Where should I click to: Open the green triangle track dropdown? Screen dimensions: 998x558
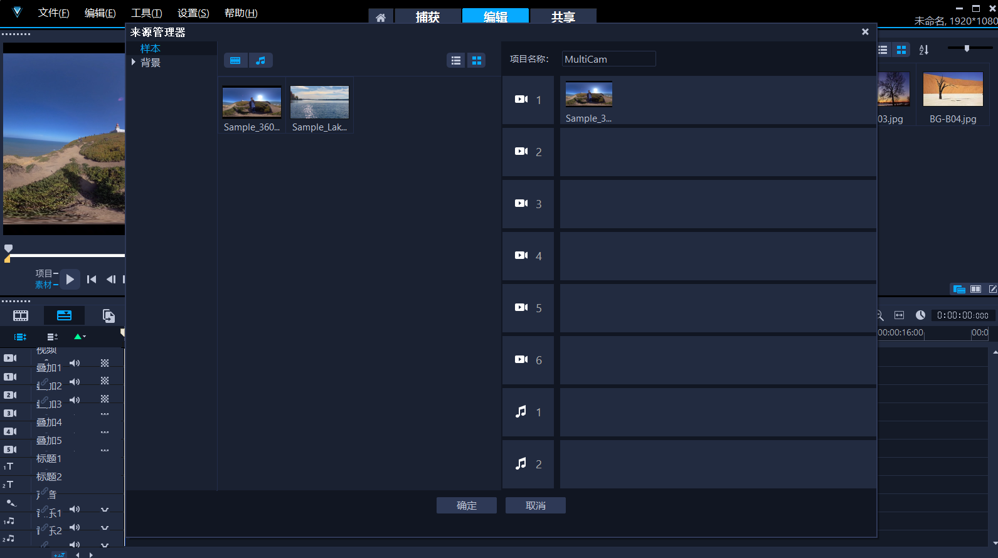[80, 337]
